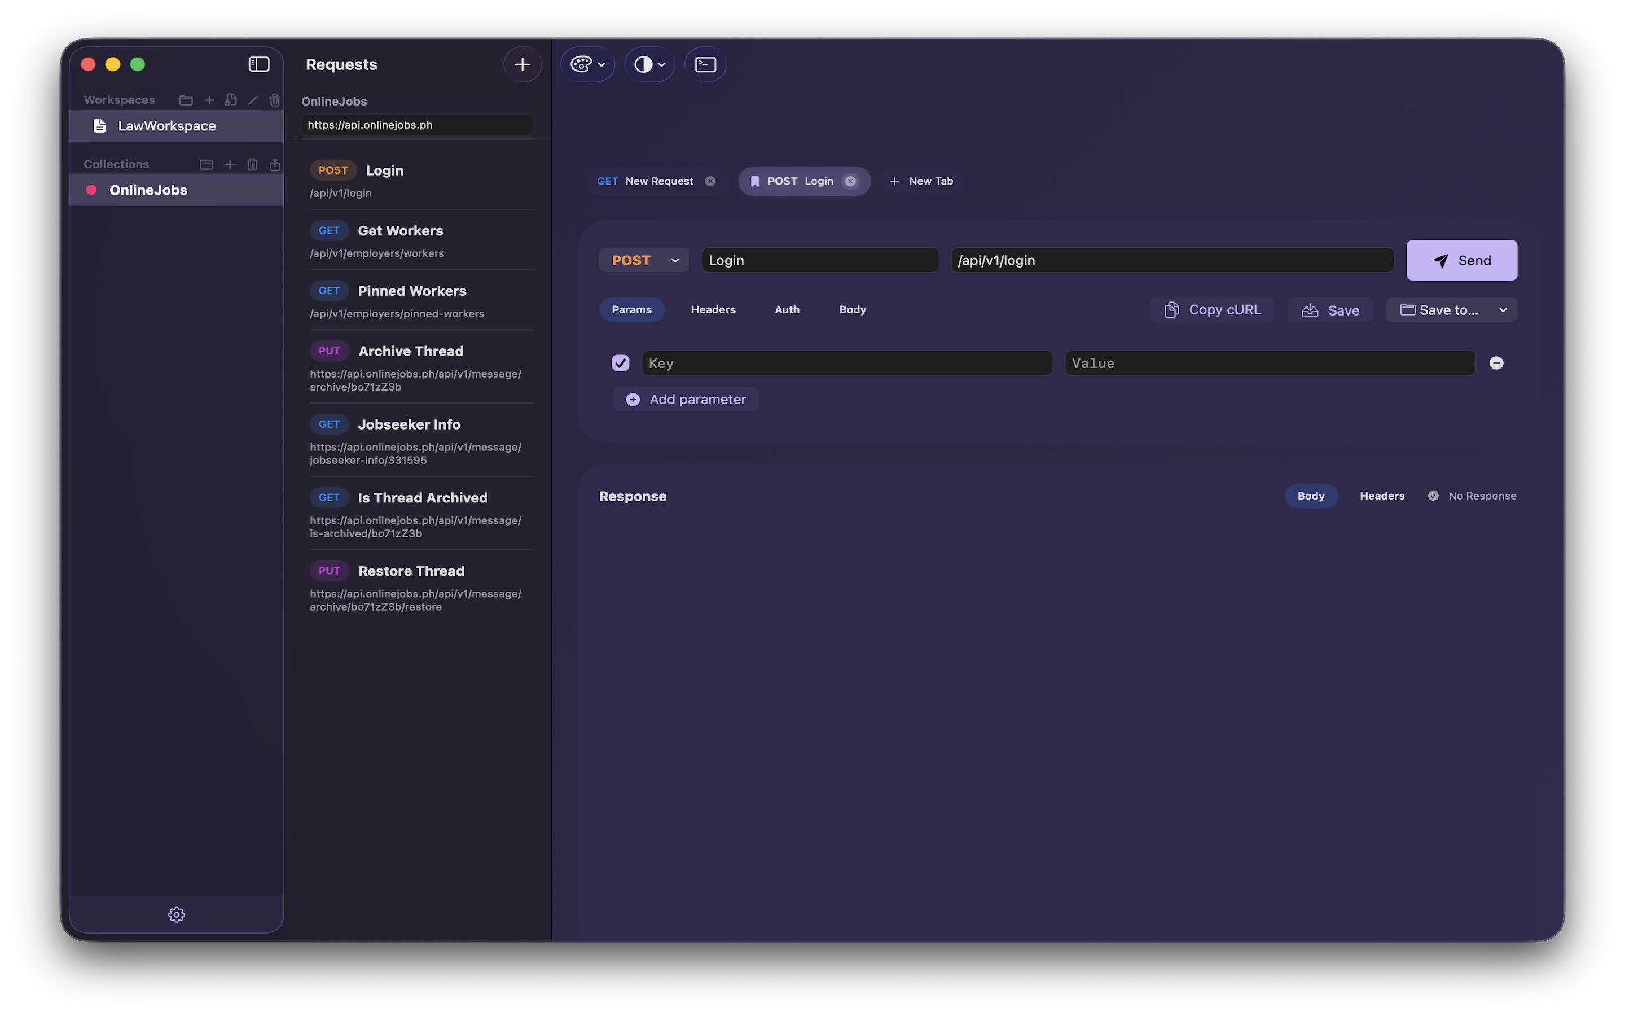Viewport: 1625px width, 1016px height.
Task: Toggle the bookmark on the POST Login tab
Action: point(755,181)
